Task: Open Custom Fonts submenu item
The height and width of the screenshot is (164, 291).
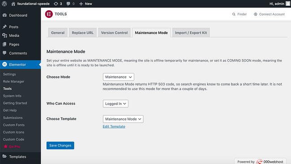Action: click(x=14, y=125)
